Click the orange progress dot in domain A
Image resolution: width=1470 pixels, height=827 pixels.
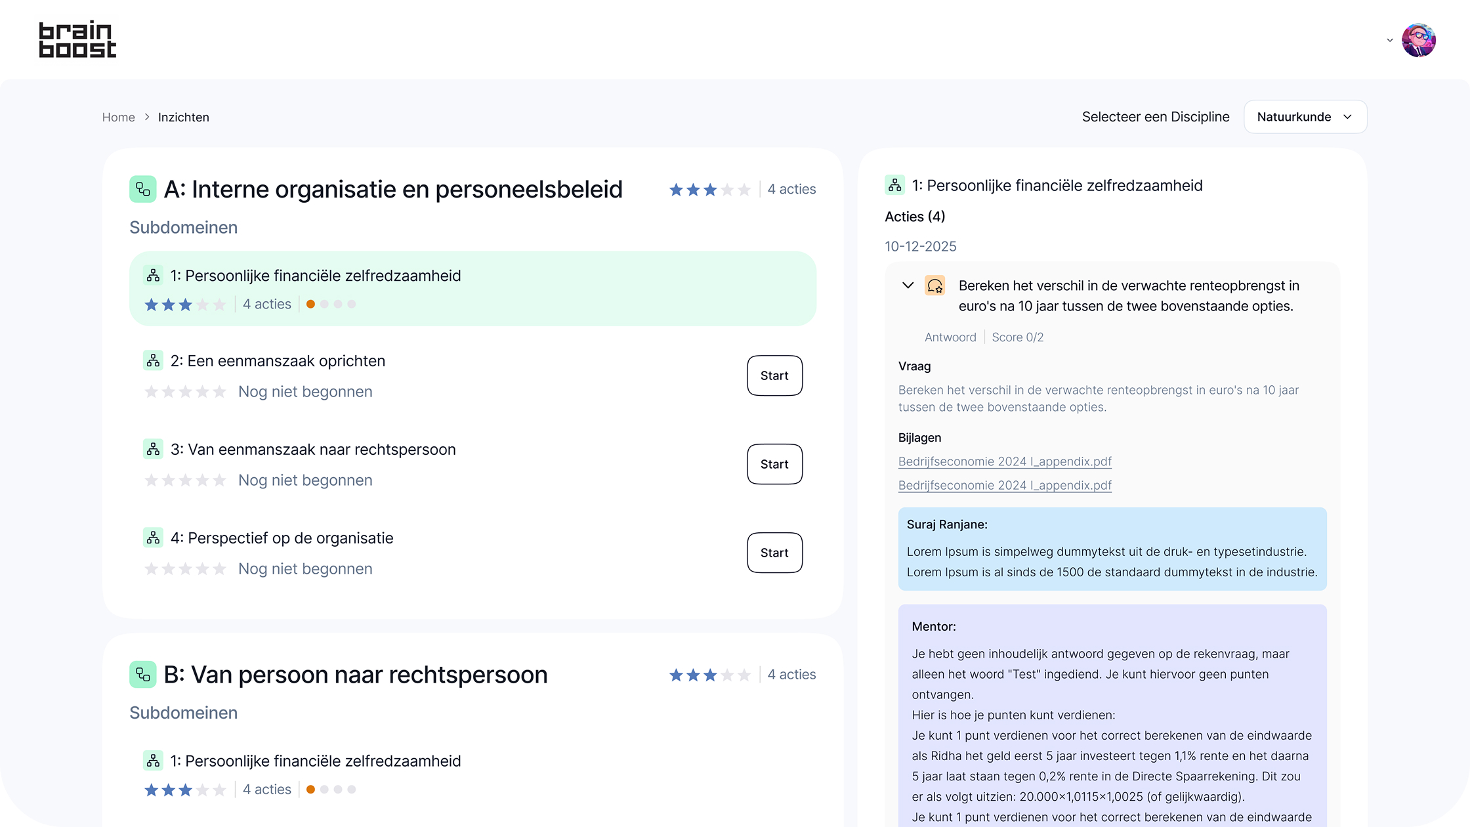click(x=310, y=305)
